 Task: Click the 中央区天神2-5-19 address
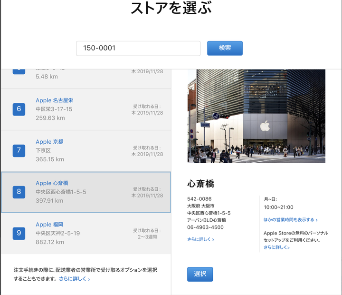(58, 233)
